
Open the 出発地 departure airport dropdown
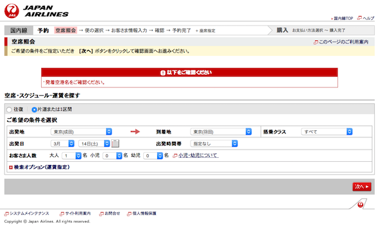click(81, 132)
